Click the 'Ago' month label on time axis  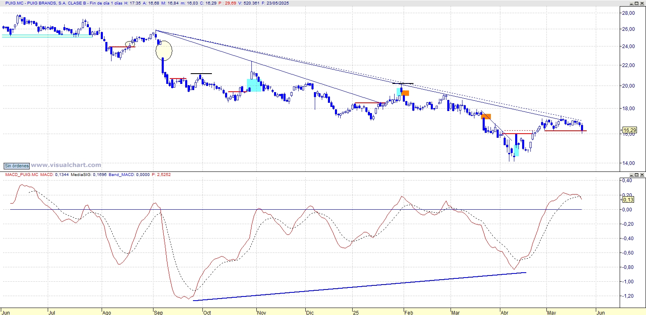point(107,313)
